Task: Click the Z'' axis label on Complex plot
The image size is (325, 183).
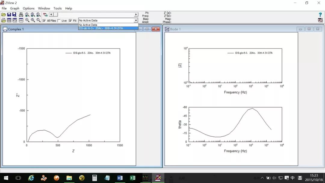Action: click(18, 95)
